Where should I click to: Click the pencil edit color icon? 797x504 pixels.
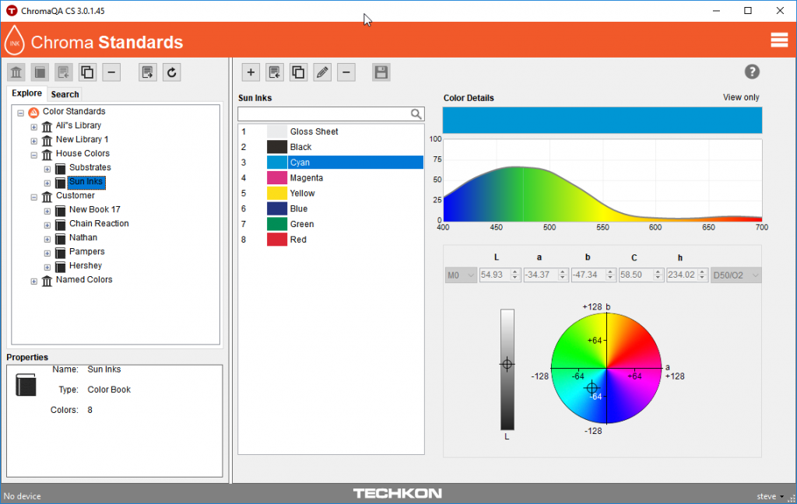pos(322,72)
